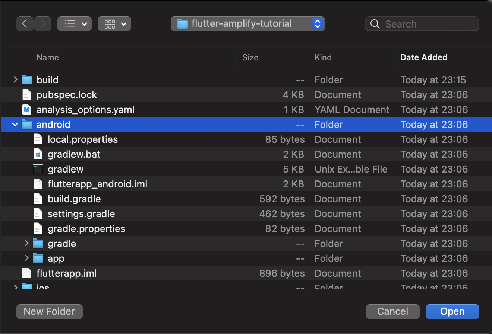This screenshot has width=492, height=334.
Task: Click the YAML Document kind cell
Action: click(352, 109)
